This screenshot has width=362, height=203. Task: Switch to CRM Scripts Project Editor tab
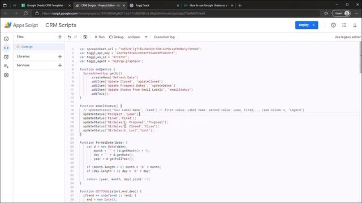(100, 5)
